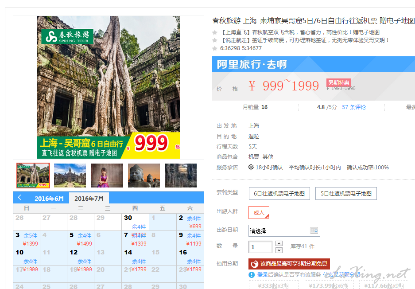Click the destination value 暹粒
The height and width of the screenshot is (289, 415).
pos(254,136)
